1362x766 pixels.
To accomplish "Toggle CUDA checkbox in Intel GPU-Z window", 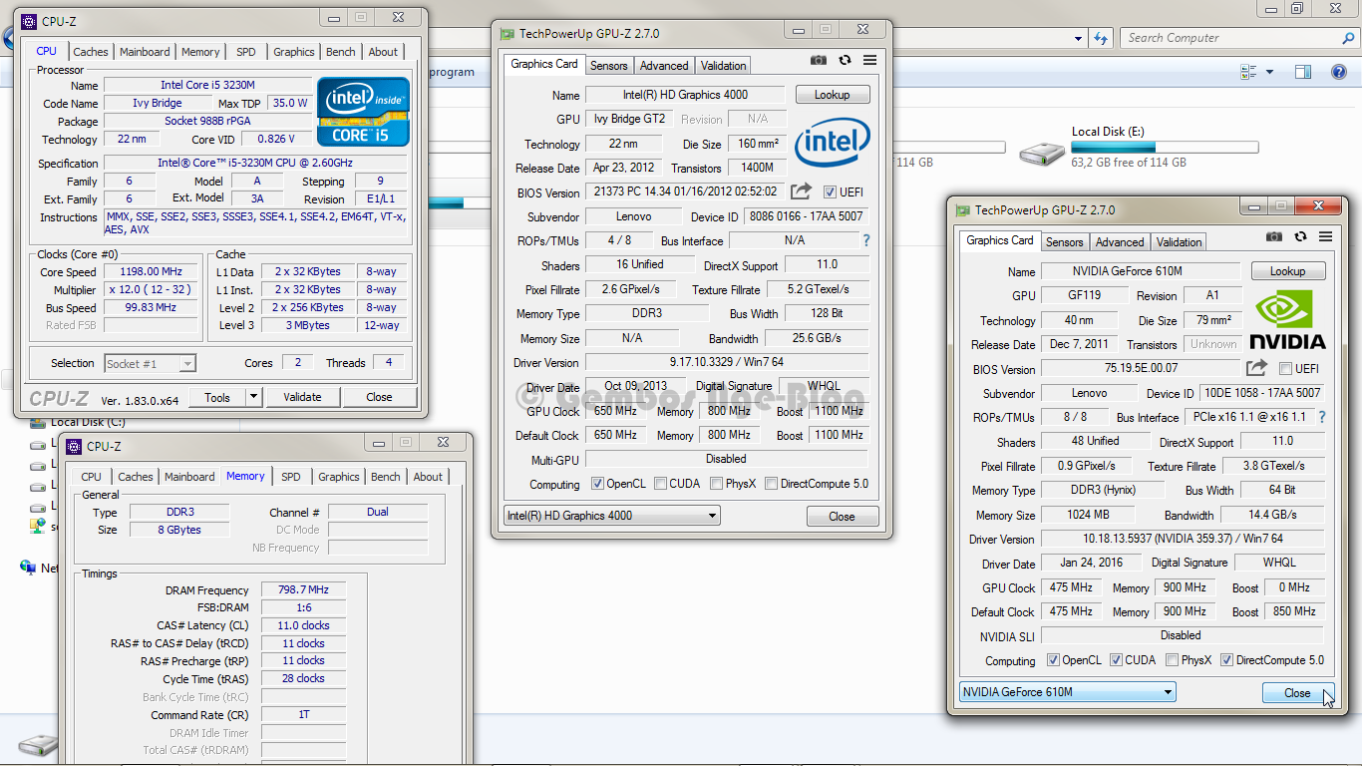I will (x=660, y=484).
